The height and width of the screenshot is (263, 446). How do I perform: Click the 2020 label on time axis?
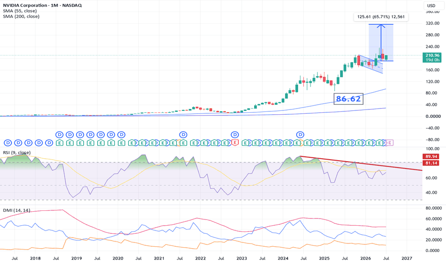pos(118,258)
